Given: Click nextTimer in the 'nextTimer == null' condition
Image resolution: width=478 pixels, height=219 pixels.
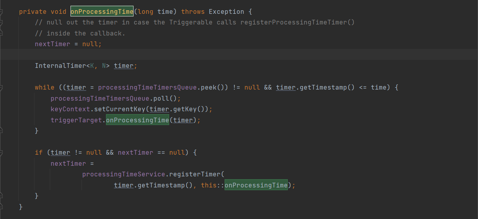Looking at the screenshot, I should (136, 152).
